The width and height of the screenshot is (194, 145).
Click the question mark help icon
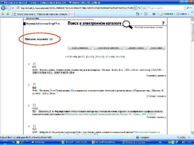pos(163,23)
